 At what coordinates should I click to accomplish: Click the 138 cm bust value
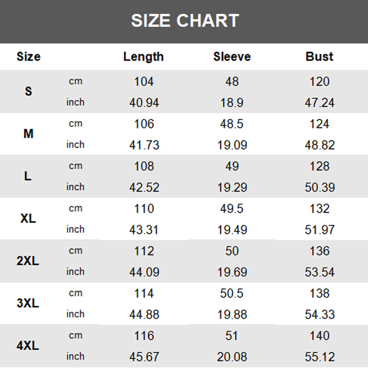pos(319,293)
